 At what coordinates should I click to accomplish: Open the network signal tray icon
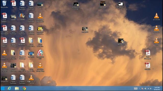(x=148, y=88)
